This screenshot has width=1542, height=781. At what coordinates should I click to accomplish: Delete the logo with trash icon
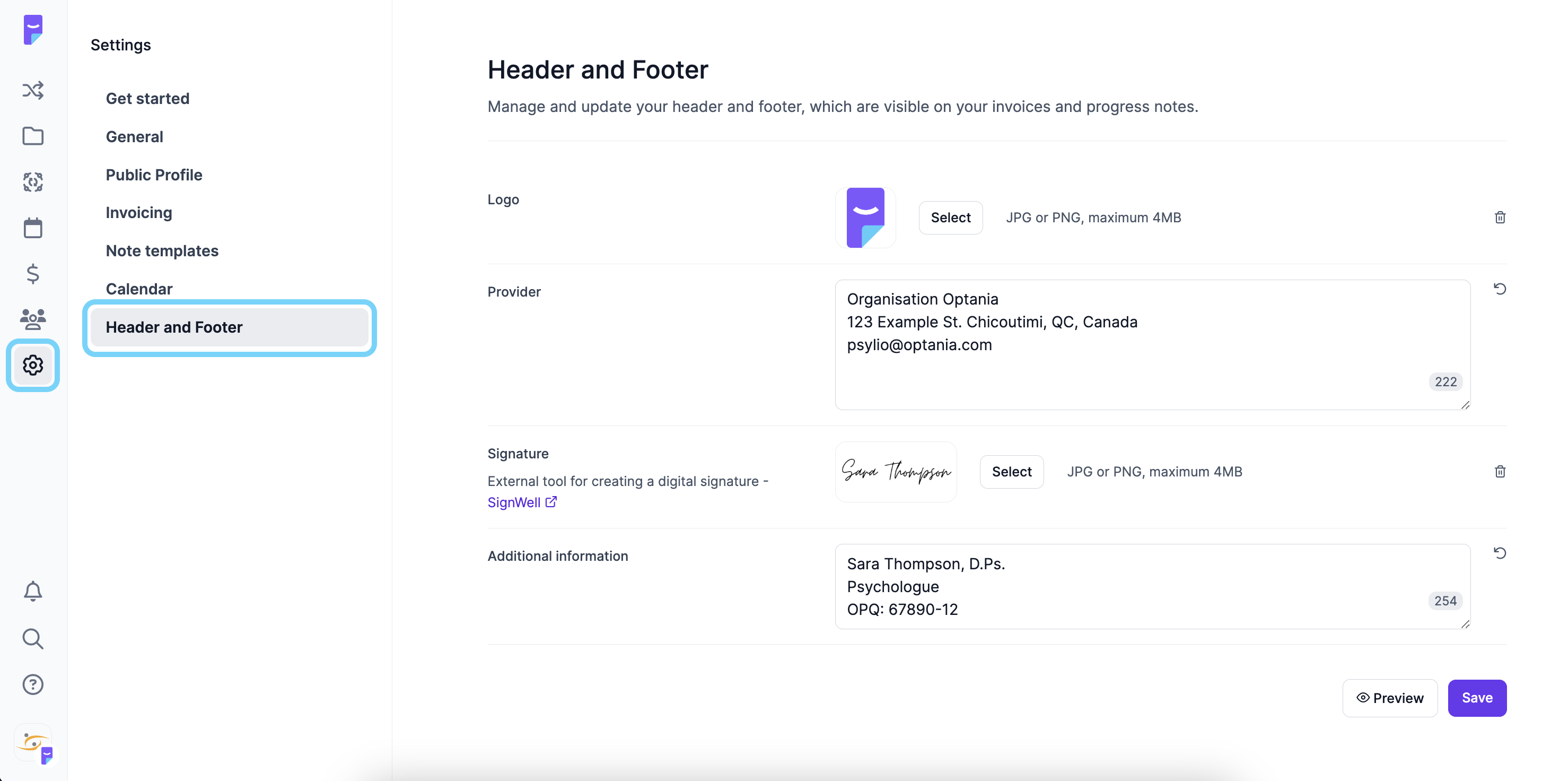1500,218
